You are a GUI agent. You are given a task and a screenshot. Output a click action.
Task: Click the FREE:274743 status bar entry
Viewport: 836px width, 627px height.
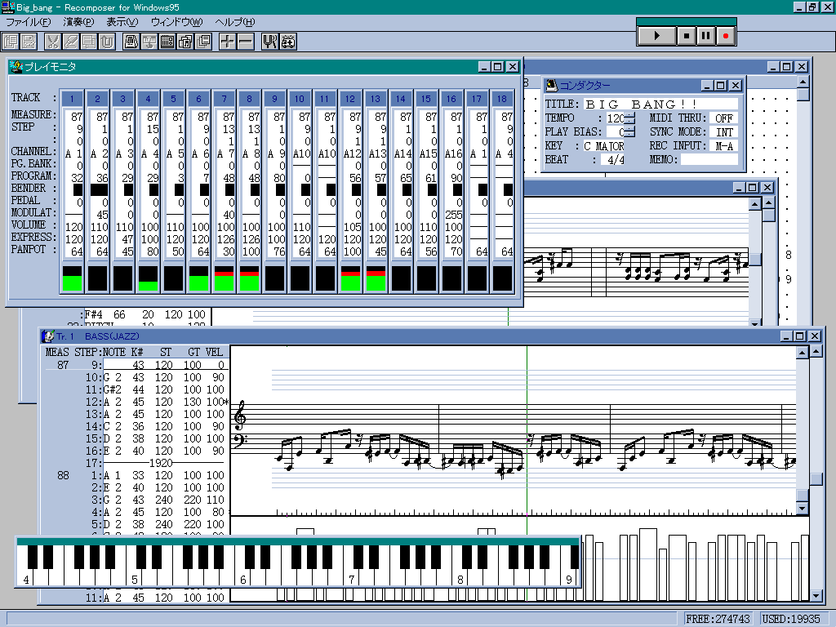pos(718,619)
